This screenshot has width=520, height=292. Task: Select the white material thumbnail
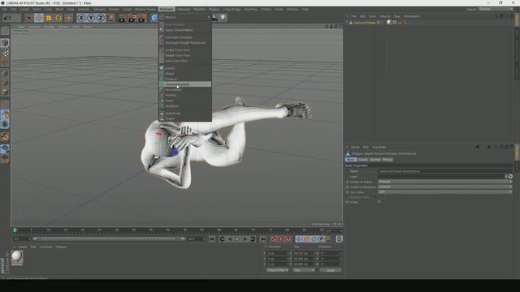[x=17, y=257]
